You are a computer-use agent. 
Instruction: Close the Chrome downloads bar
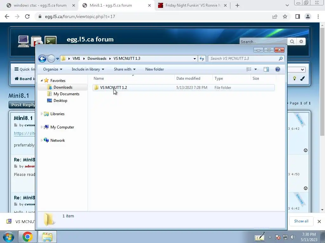tap(319, 221)
